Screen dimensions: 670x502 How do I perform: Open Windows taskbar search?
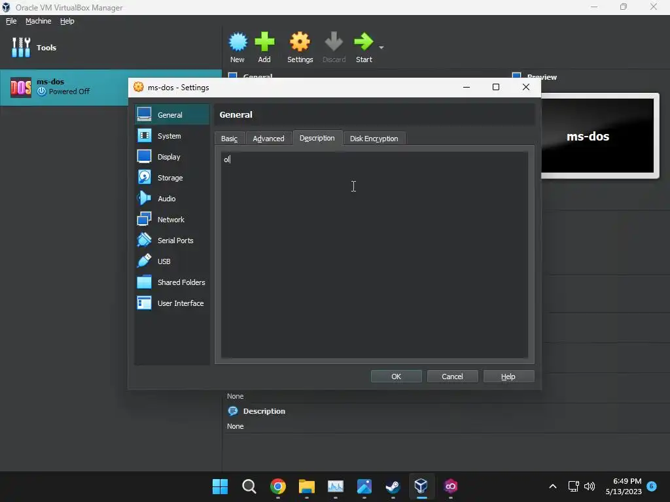tap(249, 486)
